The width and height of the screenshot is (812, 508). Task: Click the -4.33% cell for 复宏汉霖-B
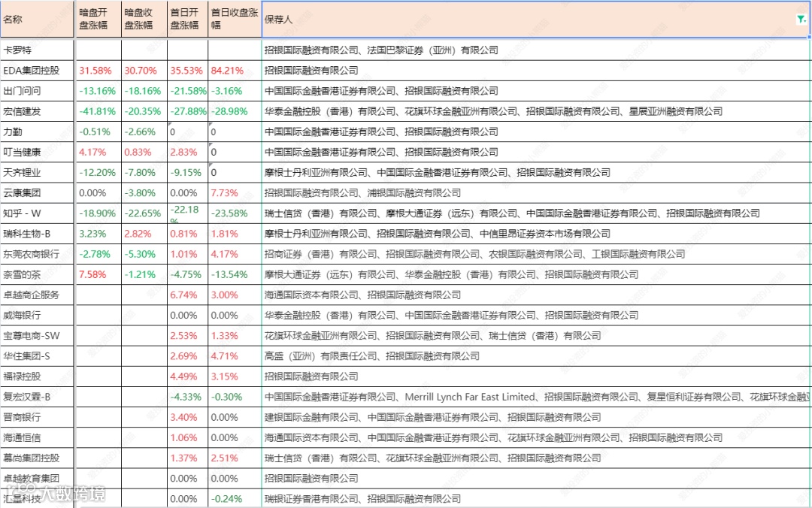click(x=187, y=397)
